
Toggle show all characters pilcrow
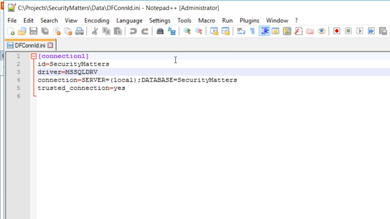tap(252, 31)
